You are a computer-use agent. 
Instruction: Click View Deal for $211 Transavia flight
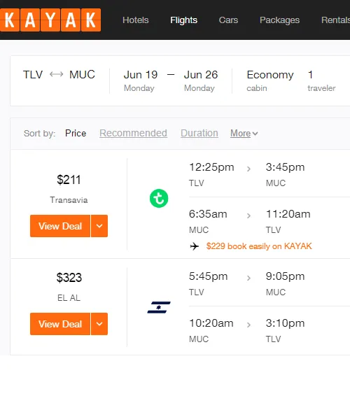[x=60, y=226]
